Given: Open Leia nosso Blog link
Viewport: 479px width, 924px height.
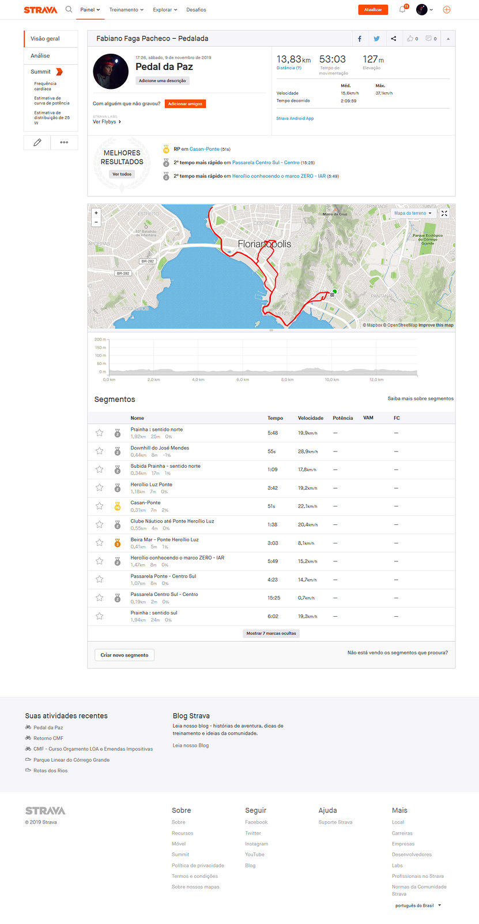Looking at the screenshot, I should tap(191, 746).
